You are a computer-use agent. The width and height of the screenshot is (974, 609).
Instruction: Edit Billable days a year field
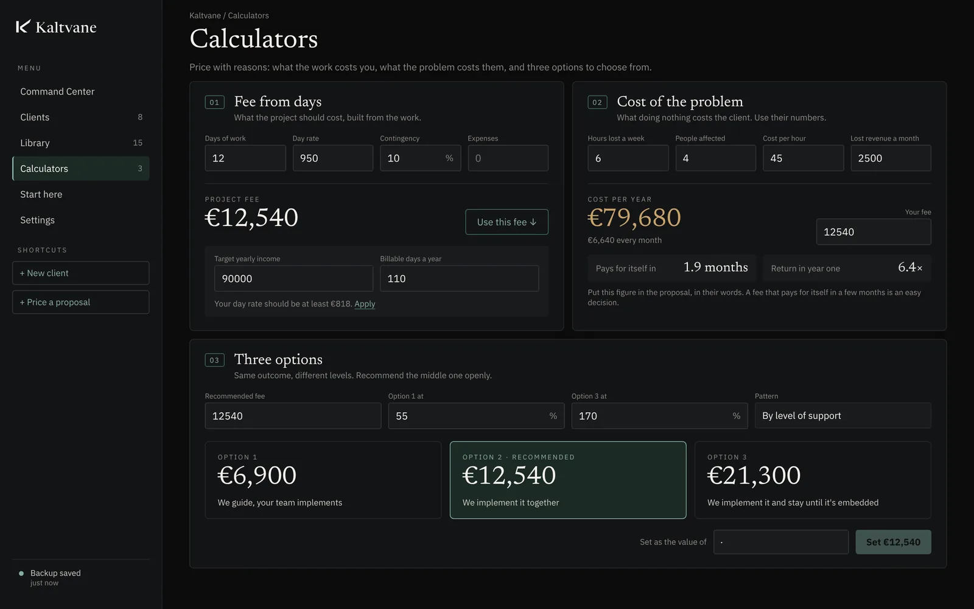pyautogui.click(x=460, y=278)
